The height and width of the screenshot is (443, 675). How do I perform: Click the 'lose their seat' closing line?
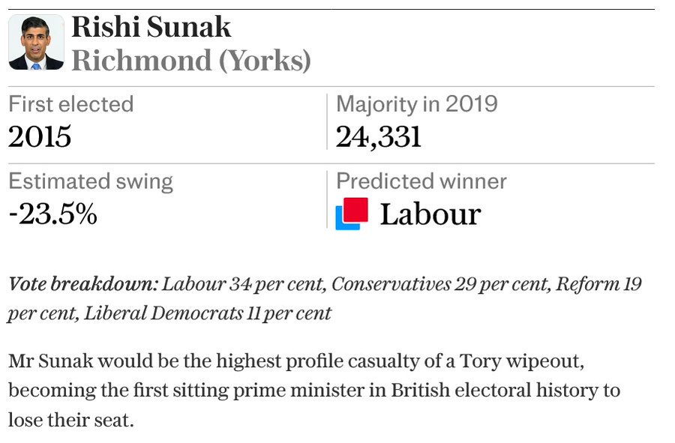71,420
